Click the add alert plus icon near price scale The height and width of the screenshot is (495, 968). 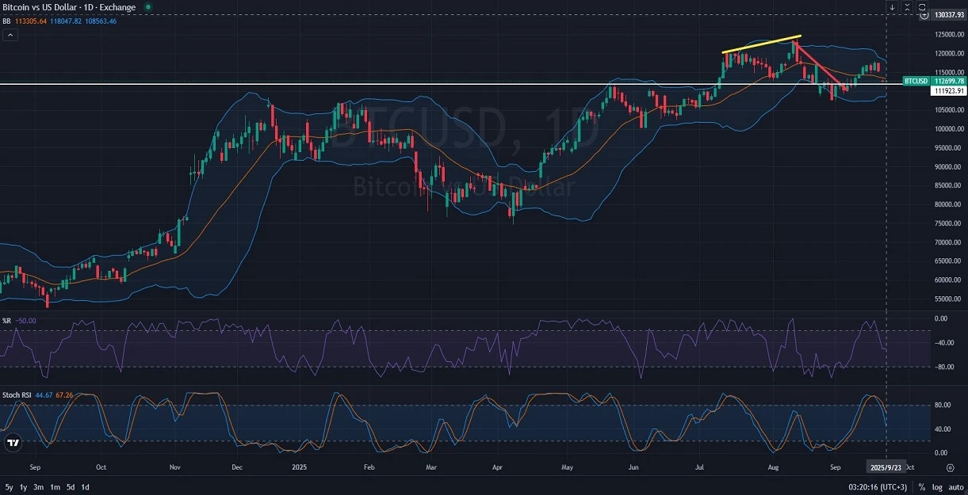924,14
